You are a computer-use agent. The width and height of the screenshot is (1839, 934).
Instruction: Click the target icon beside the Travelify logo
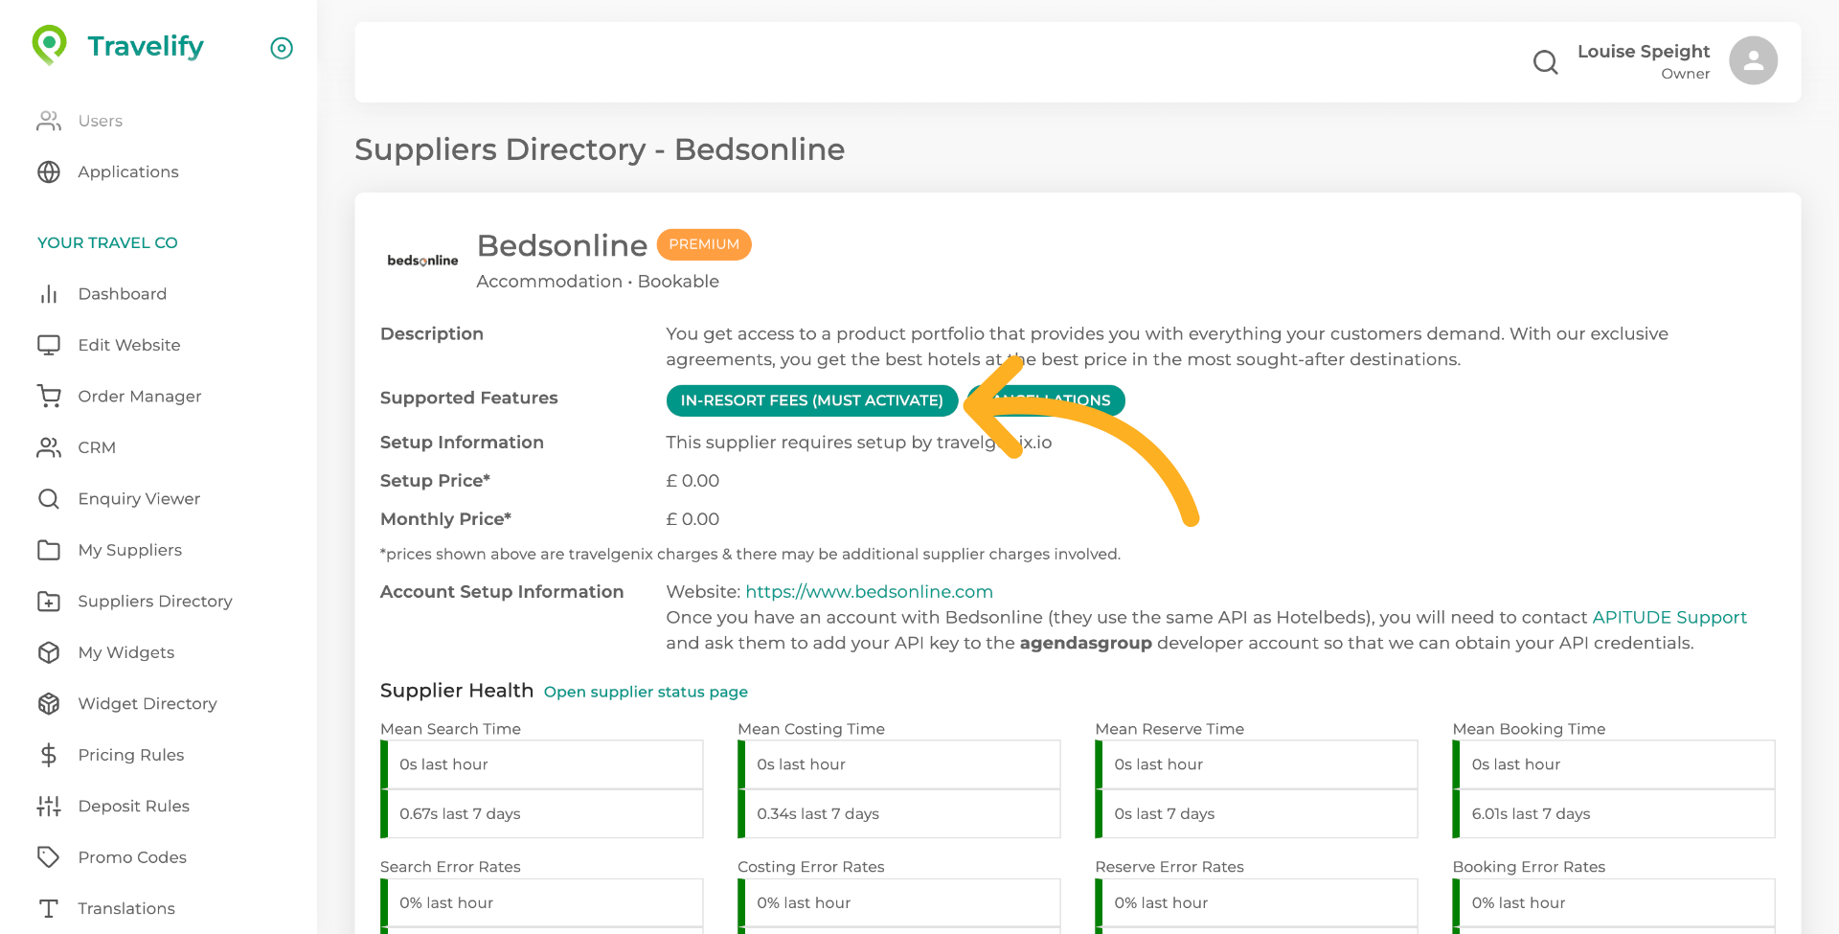click(x=281, y=48)
